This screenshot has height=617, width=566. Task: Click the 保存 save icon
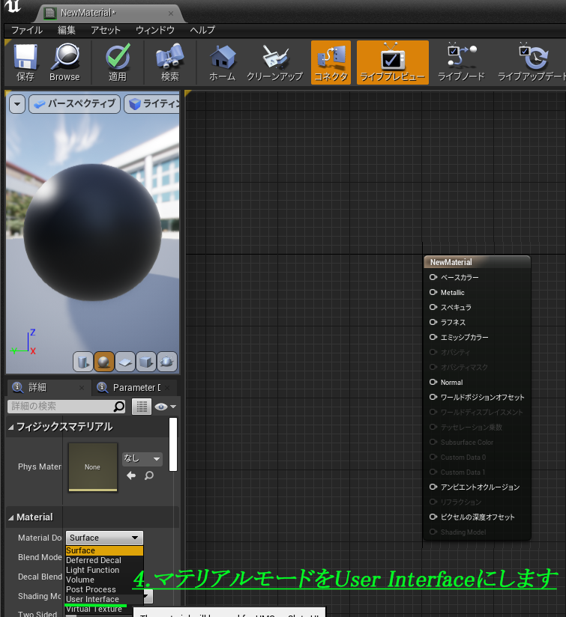pyautogui.click(x=25, y=62)
